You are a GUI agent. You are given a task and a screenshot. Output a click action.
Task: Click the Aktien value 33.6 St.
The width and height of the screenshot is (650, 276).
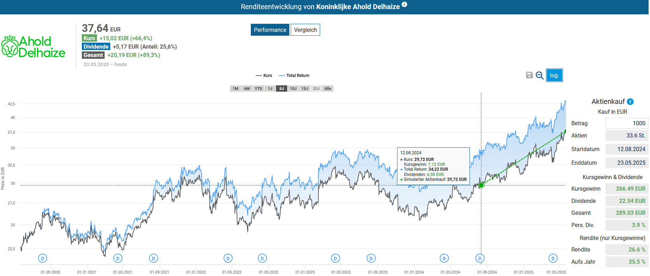(x=627, y=135)
